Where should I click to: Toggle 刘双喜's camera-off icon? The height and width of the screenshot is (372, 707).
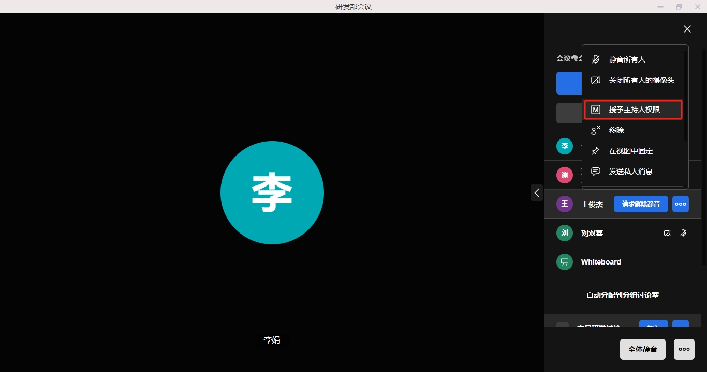coord(668,233)
